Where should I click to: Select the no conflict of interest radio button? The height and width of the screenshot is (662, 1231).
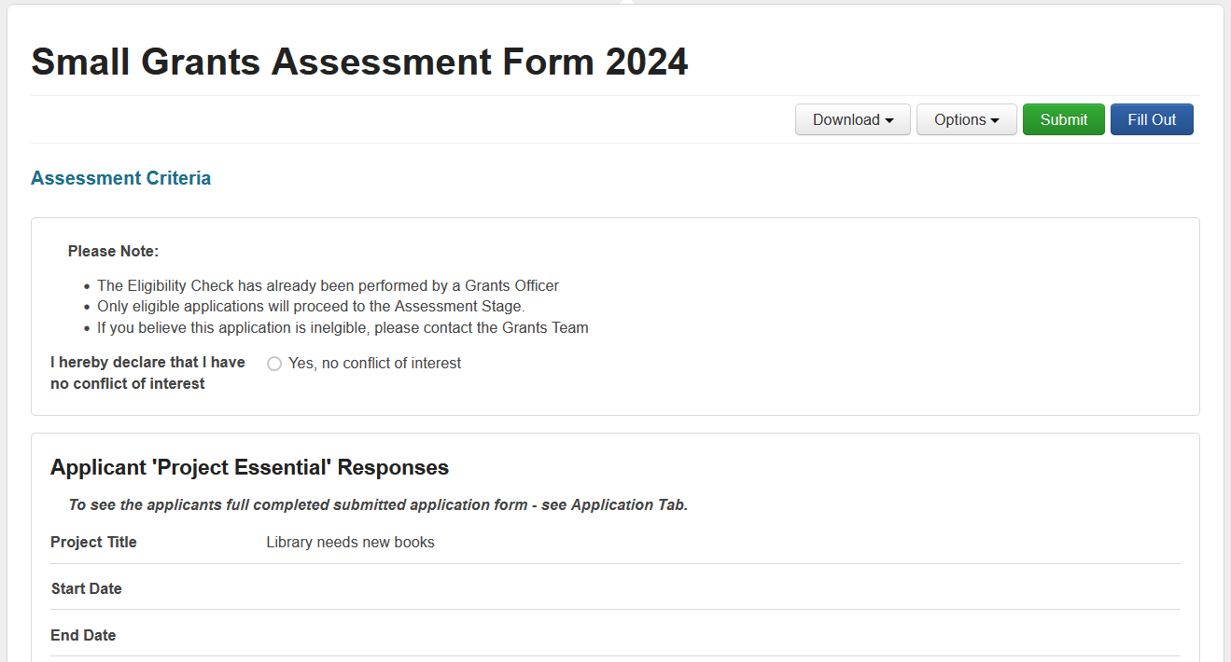[274, 364]
